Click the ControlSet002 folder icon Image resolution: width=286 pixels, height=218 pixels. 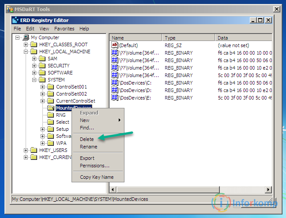coord(50,94)
